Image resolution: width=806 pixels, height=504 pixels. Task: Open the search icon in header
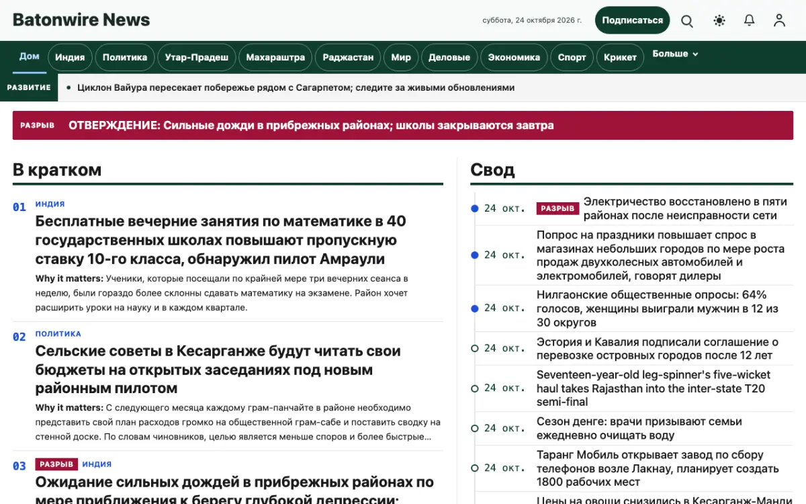pos(687,20)
